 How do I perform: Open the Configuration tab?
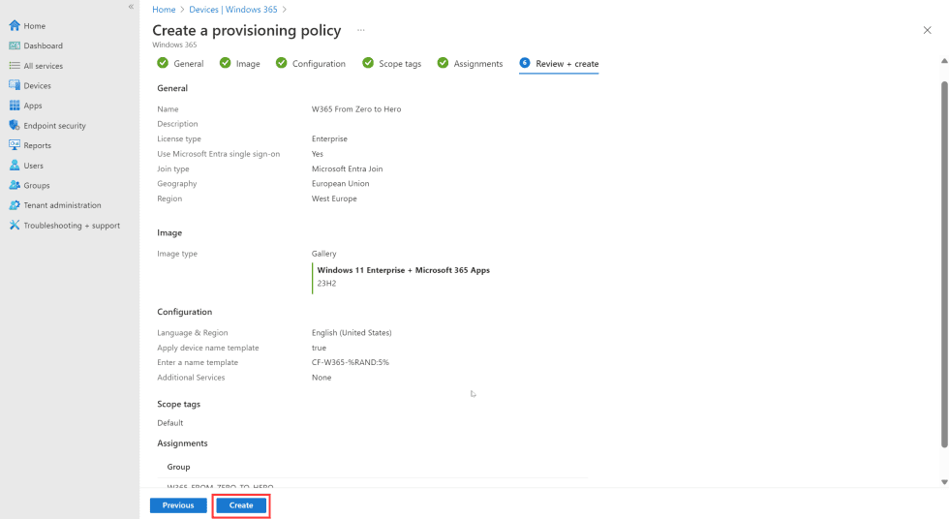click(x=311, y=64)
